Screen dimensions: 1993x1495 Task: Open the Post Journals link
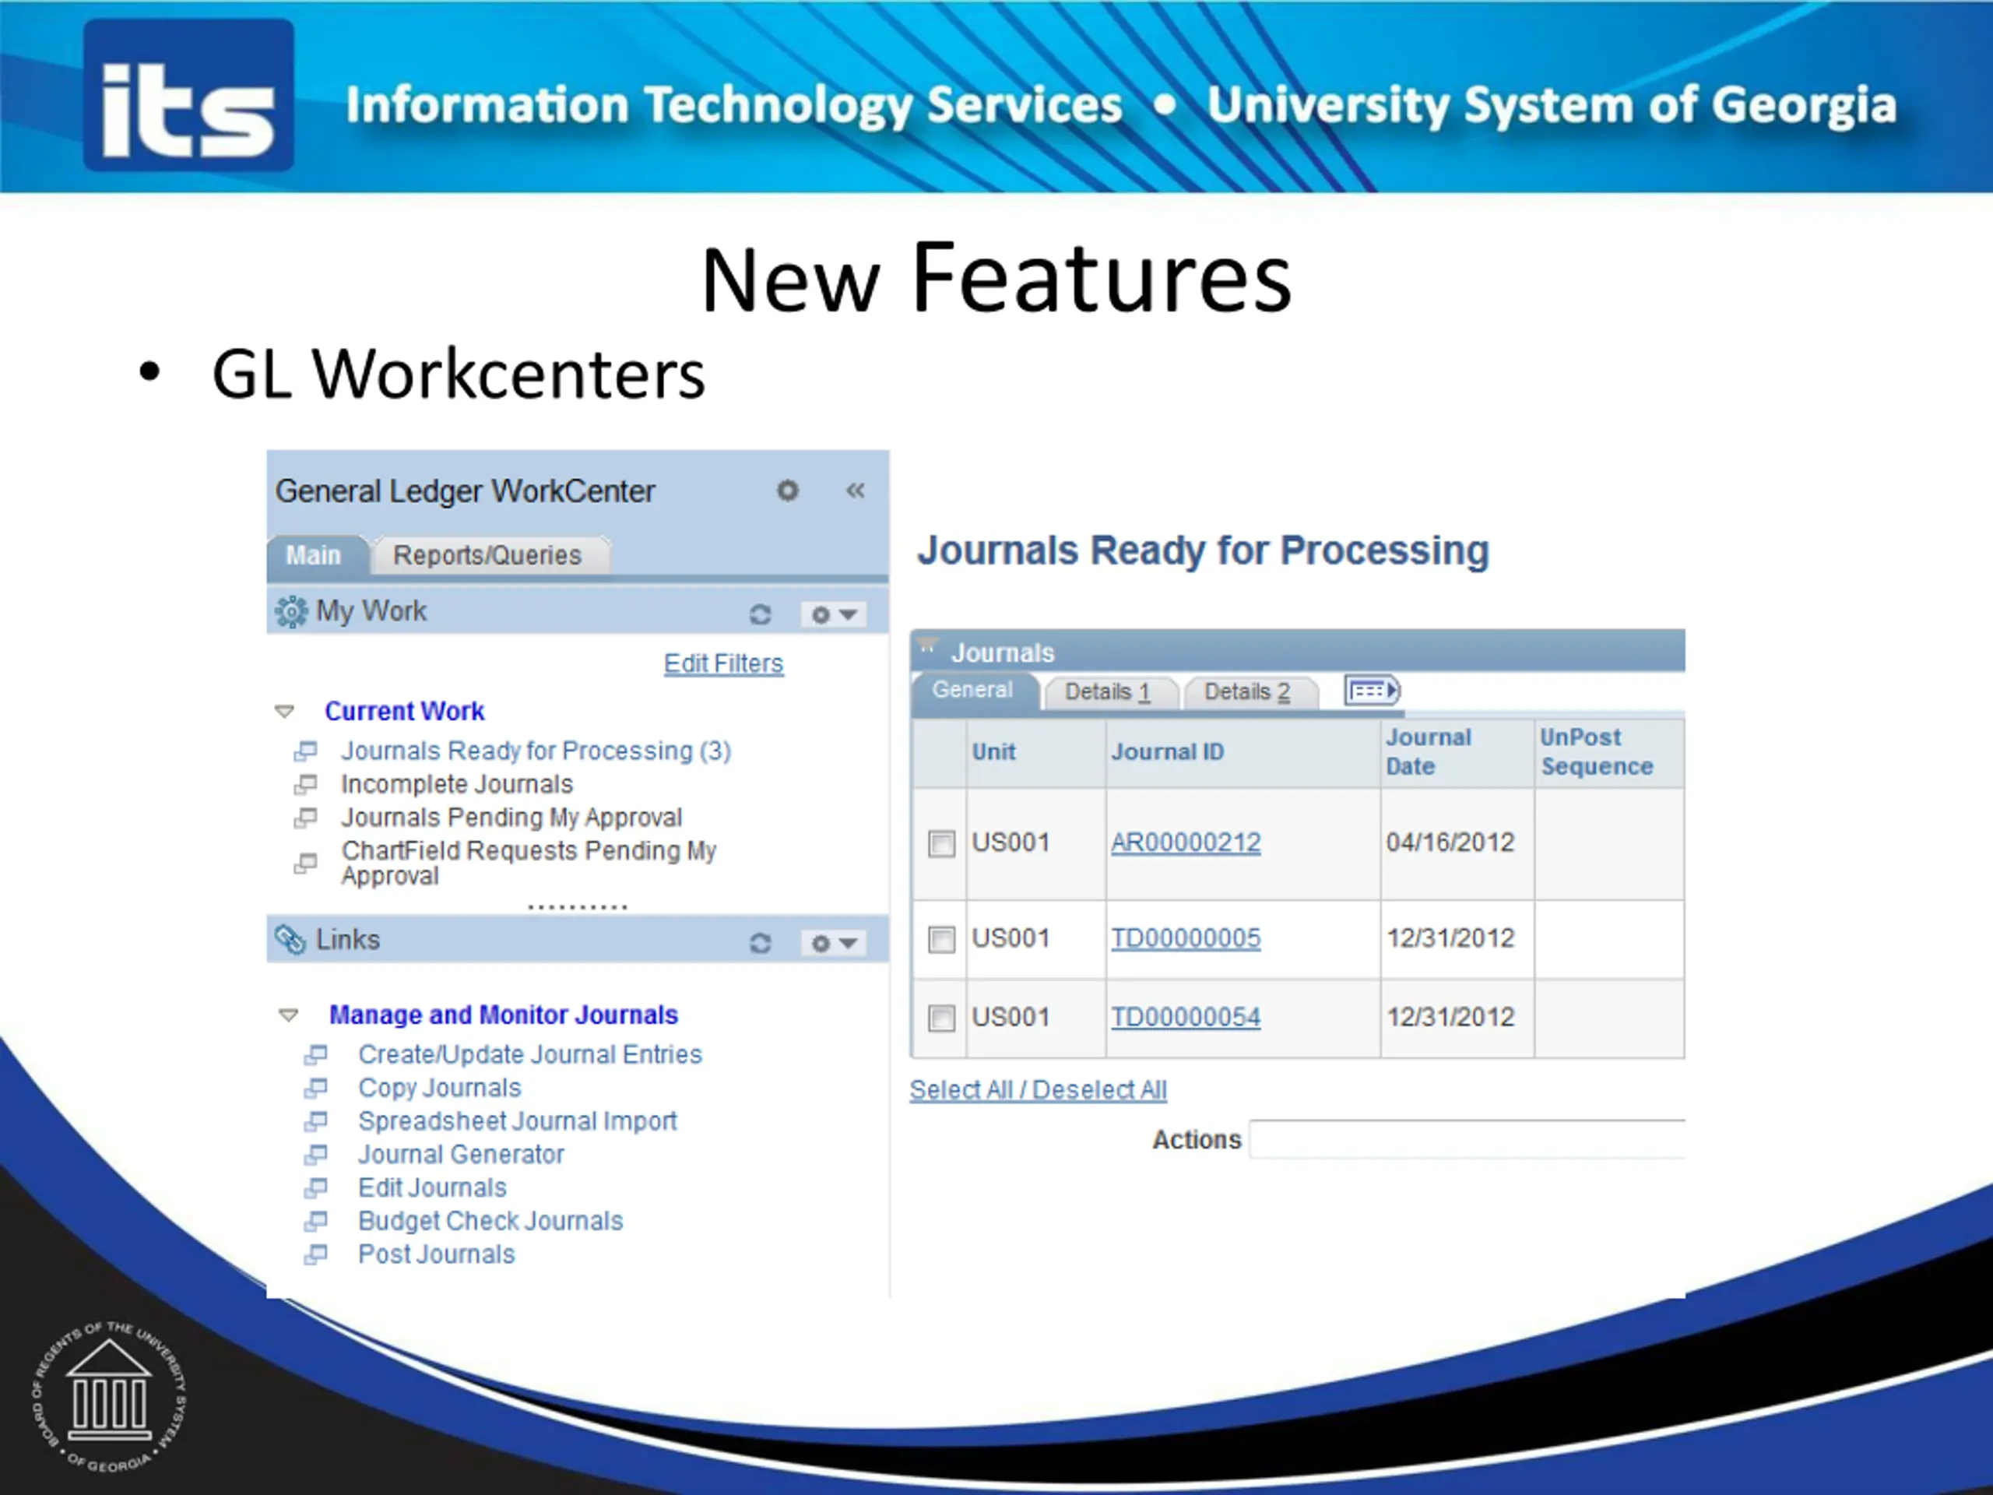click(x=436, y=1254)
